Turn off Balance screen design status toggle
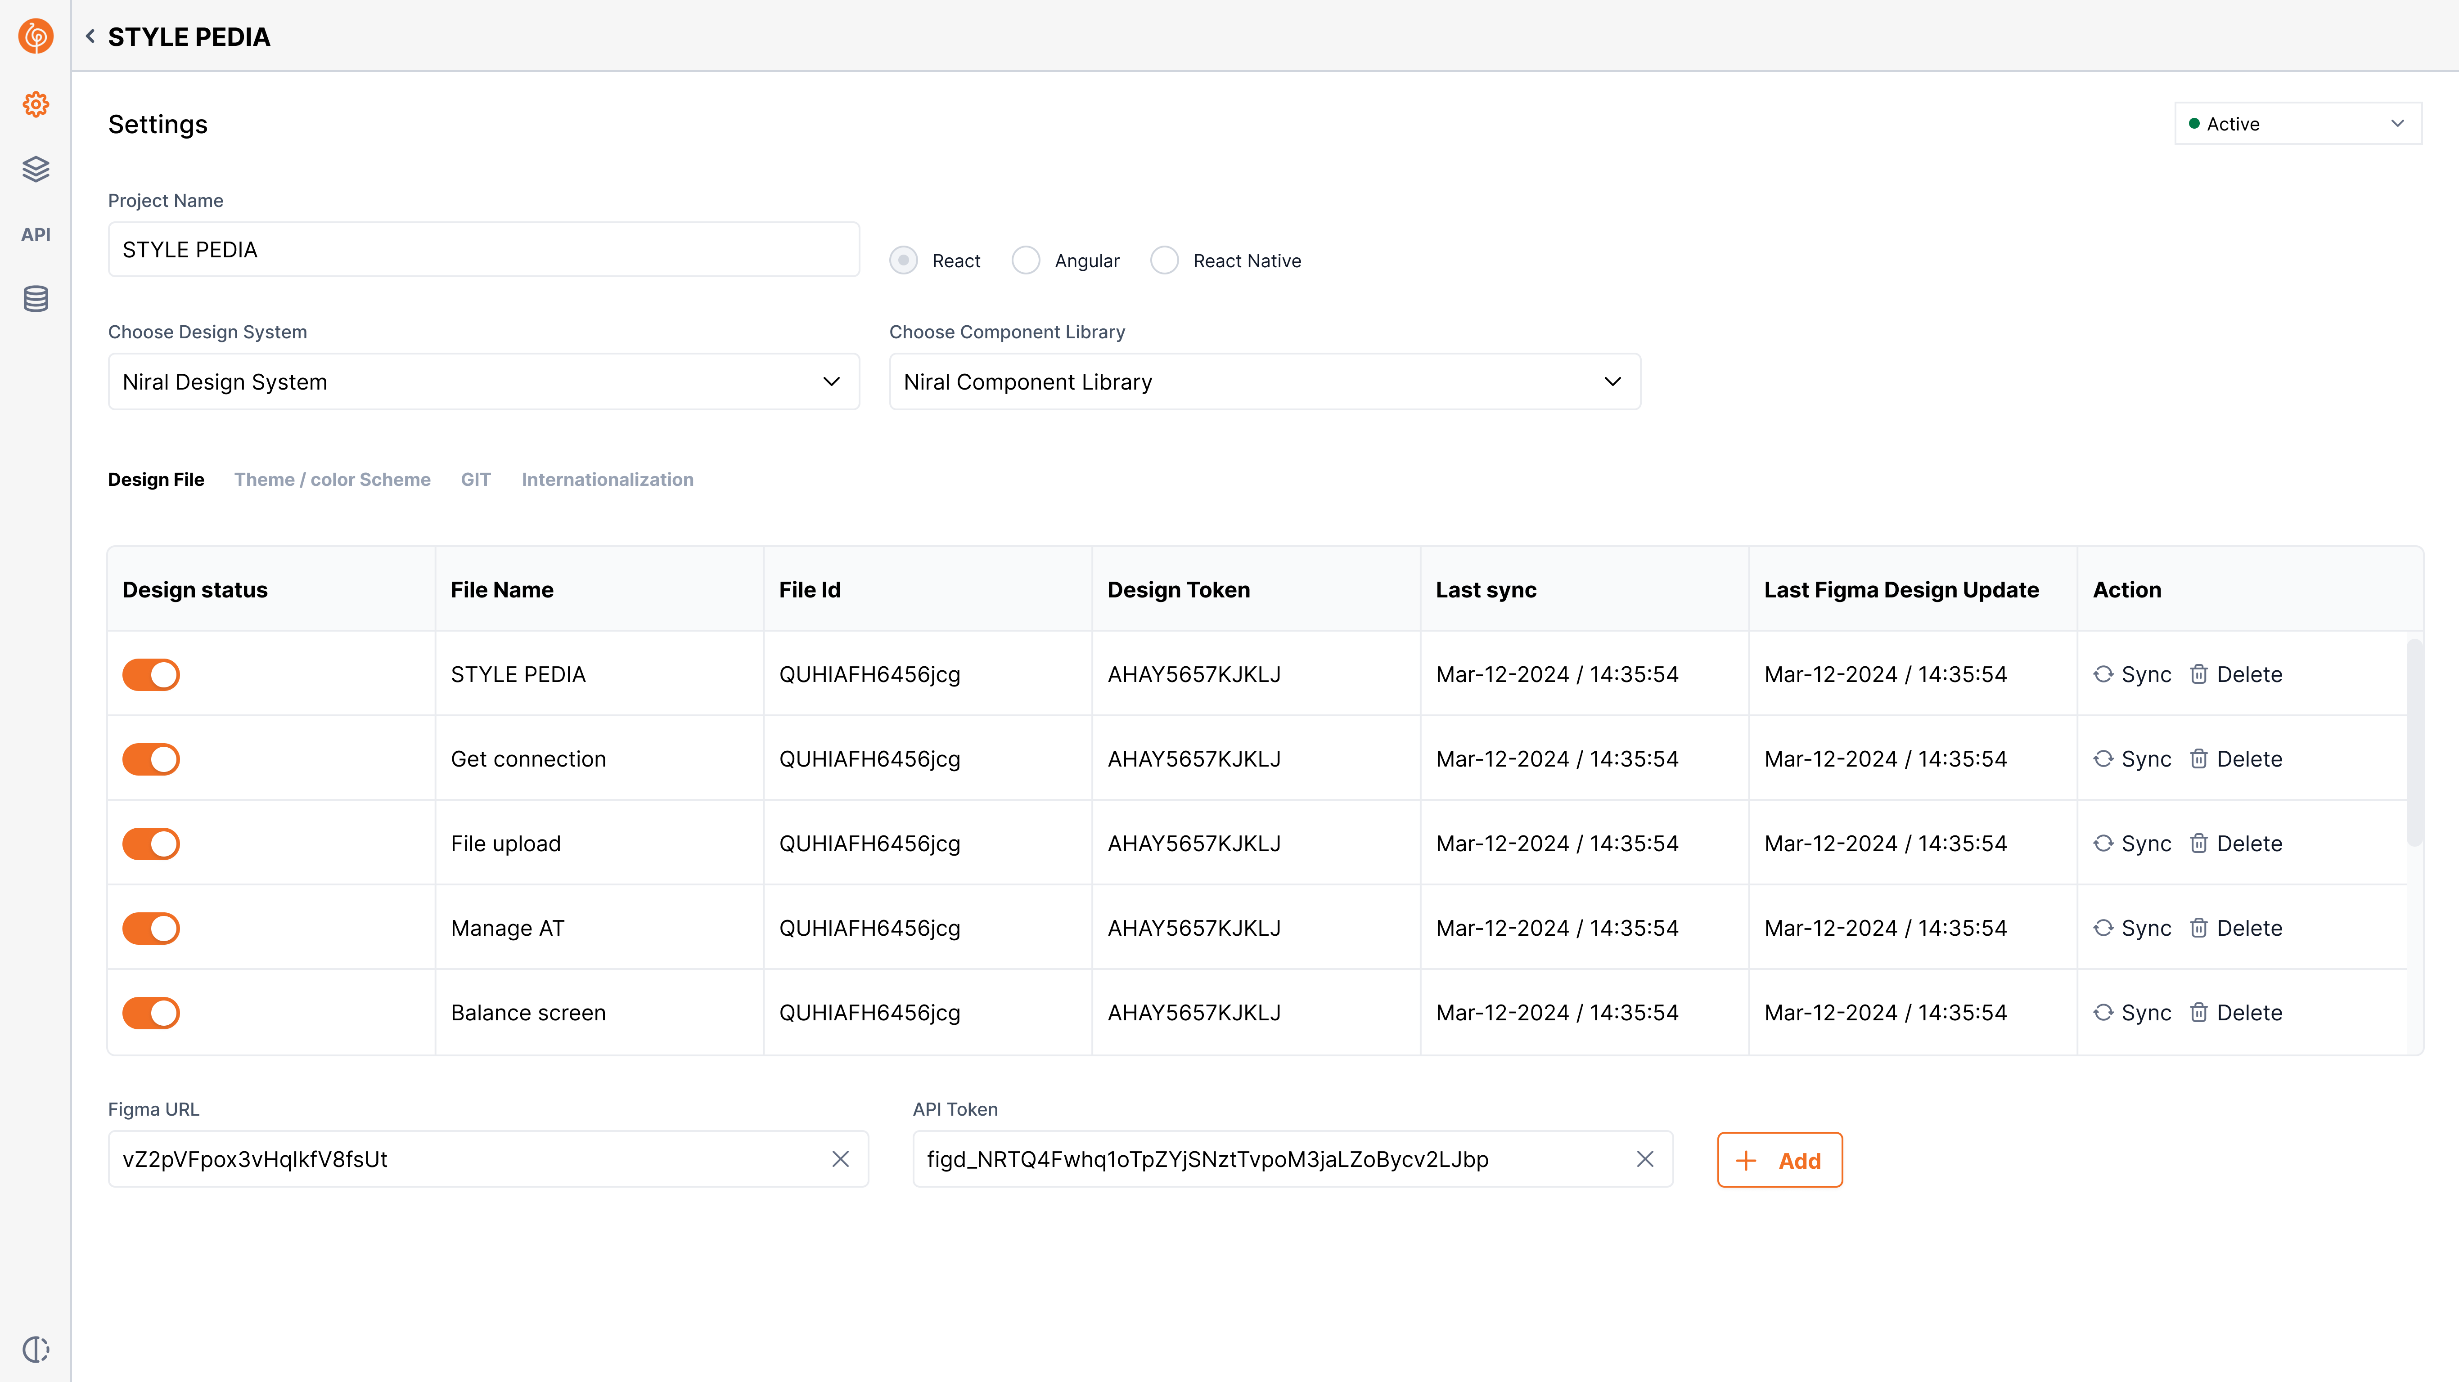Screen dimensions: 2459x1382 (x=151, y=1013)
